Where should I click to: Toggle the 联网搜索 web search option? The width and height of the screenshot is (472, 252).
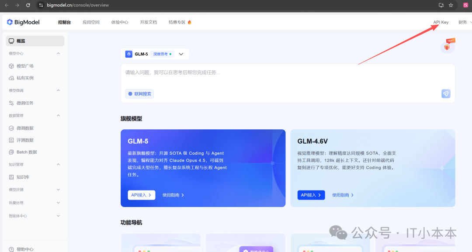[139, 94]
